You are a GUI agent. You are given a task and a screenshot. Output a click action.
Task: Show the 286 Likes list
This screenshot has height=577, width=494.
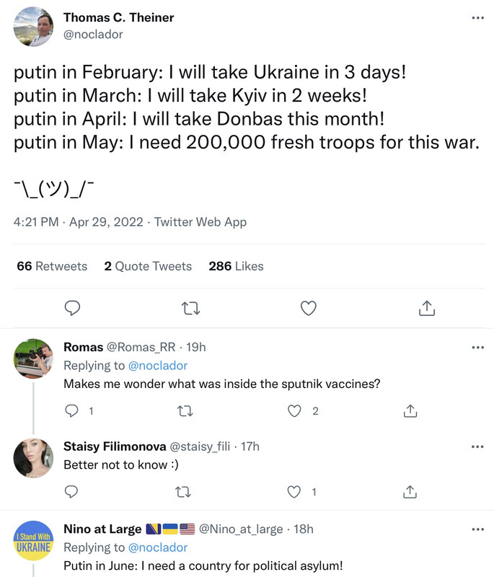pos(236,266)
